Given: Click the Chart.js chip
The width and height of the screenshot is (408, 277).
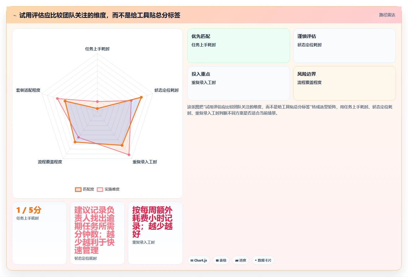Looking at the screenshot, I should point(199,260).
